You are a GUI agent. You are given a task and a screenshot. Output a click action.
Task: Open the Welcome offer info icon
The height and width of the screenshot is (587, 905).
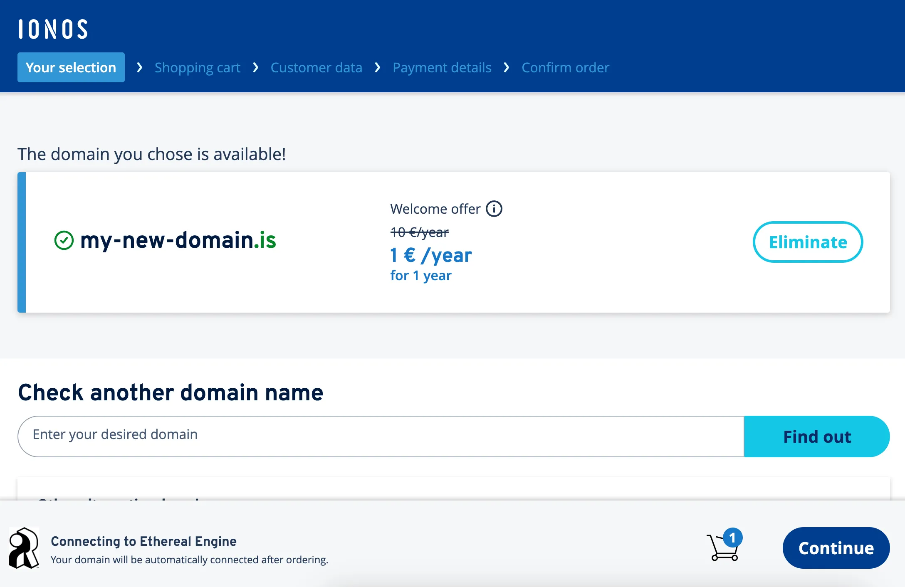[494, 209]
